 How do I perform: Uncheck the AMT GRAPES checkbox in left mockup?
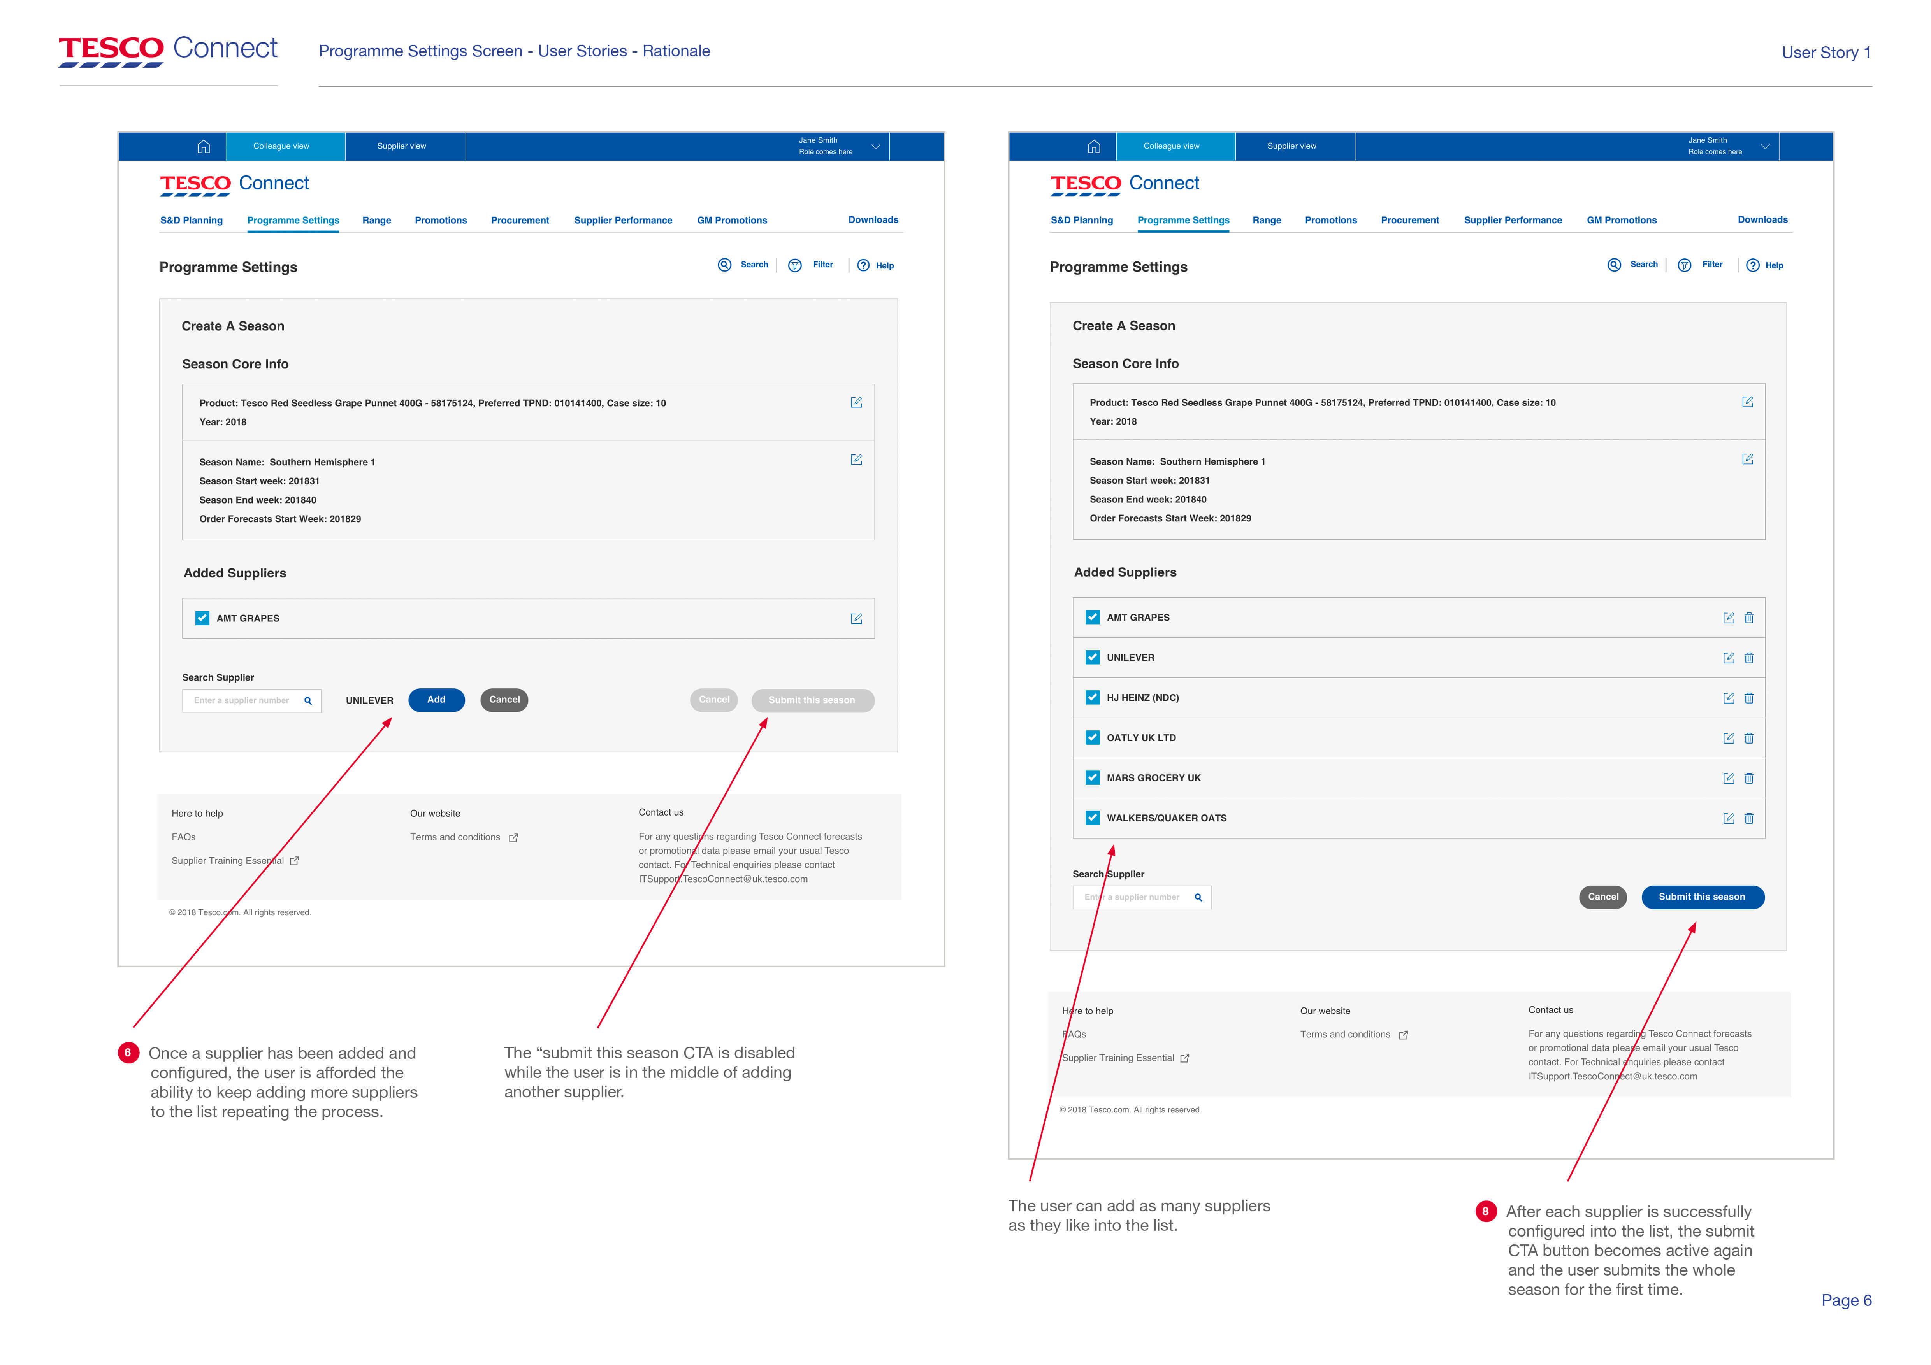click(202, 619)
